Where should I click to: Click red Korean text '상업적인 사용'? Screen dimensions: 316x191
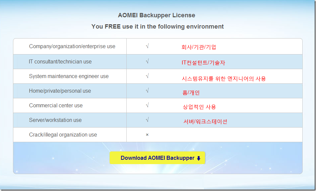[199, 107]
